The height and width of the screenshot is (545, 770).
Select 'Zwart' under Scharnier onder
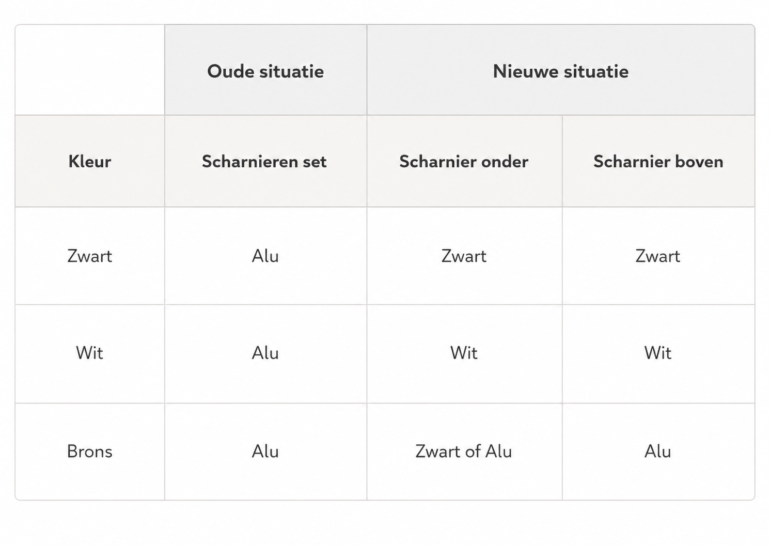[464, 256]
